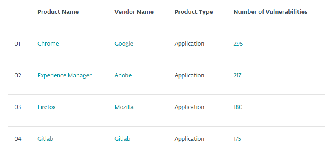The height and width of the screenshot is (160, 325).
Task: Open the Chrome product link
Action: pyautogui.click(x=48, y=44)
